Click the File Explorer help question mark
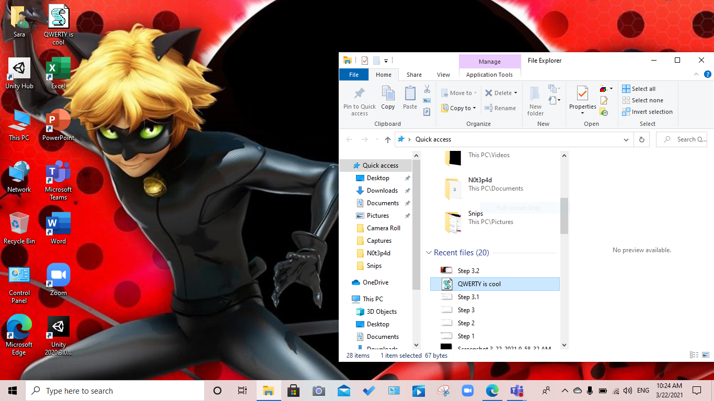 click(707, 75)
